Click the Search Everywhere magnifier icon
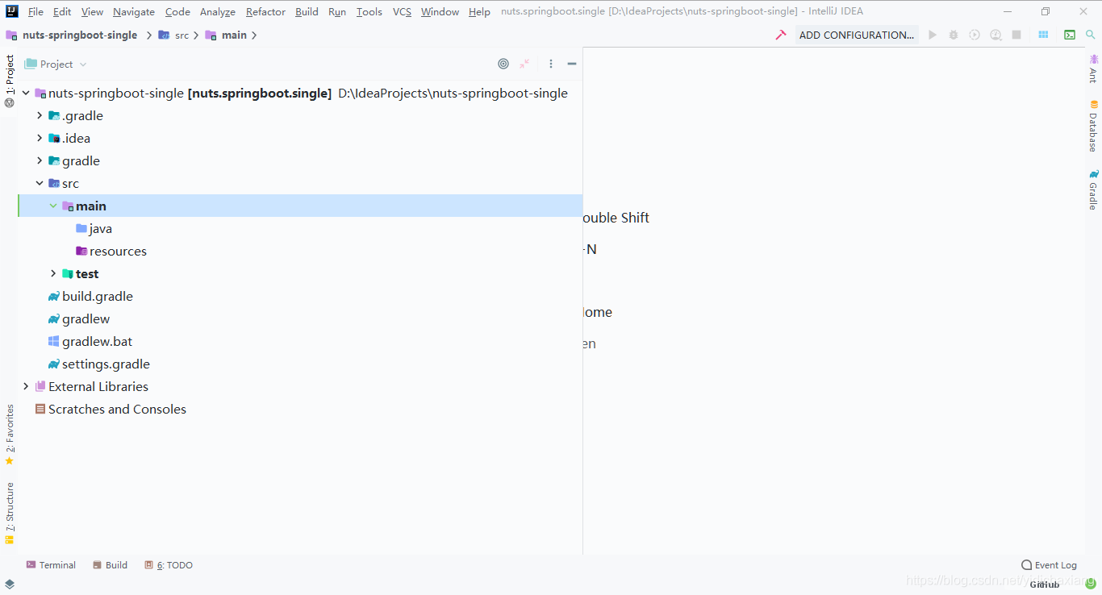Image resolution: width=1102 pixels, height=595 pixels. tap(1091, 35)
